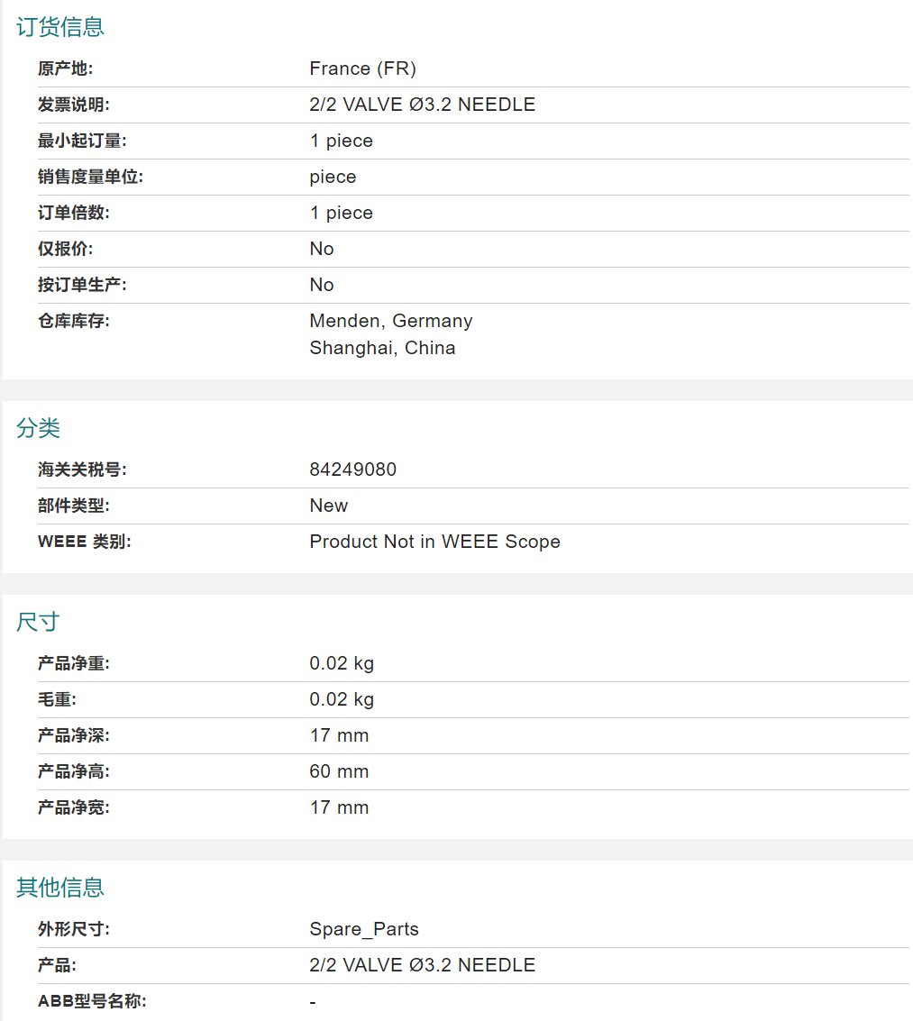Click the 部件类型 value New

tap(328, 506)
